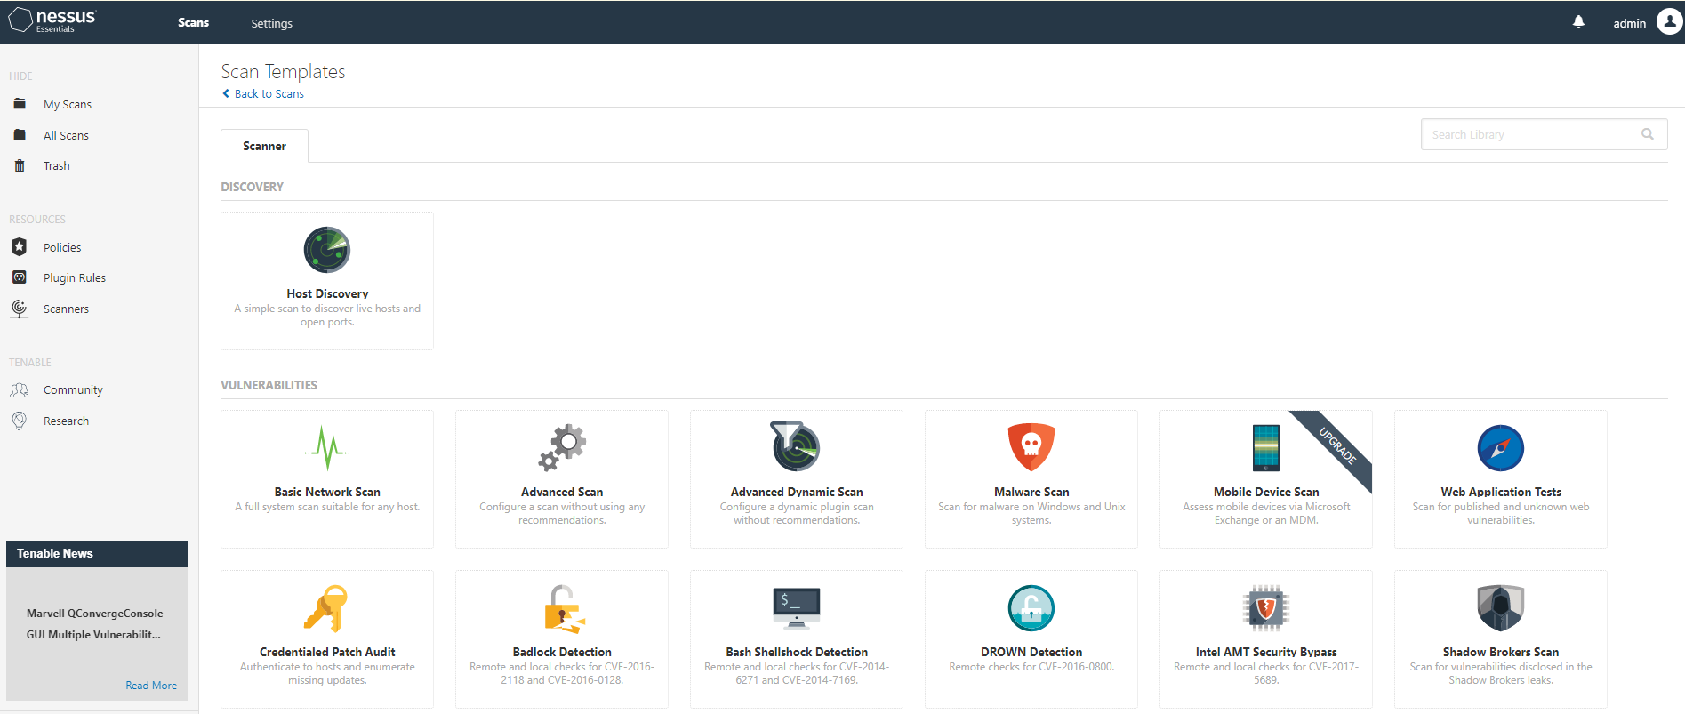Click Intel AMT Security Bypass title
Screen dimensions: 1685x714
coord(1266,652)
